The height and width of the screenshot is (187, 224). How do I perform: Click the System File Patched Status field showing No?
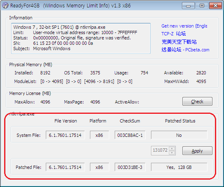tap(179, 135)
